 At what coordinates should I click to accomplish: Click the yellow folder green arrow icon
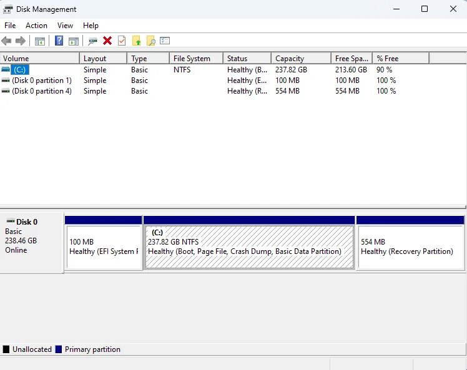point(136,41)
